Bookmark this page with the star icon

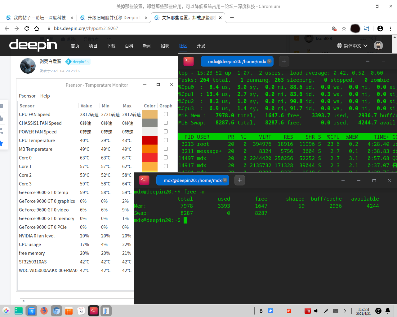tap(344, 28)
